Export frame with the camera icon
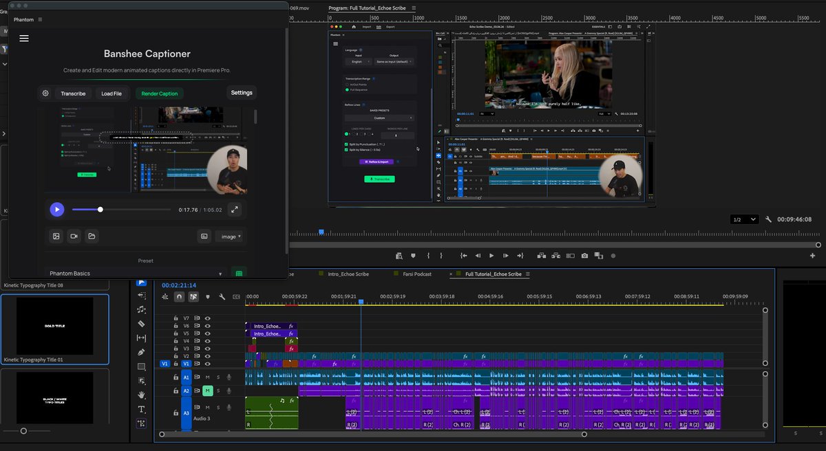Image resolution: width=826 pixels, height=451 pixels. click(584, 256)
